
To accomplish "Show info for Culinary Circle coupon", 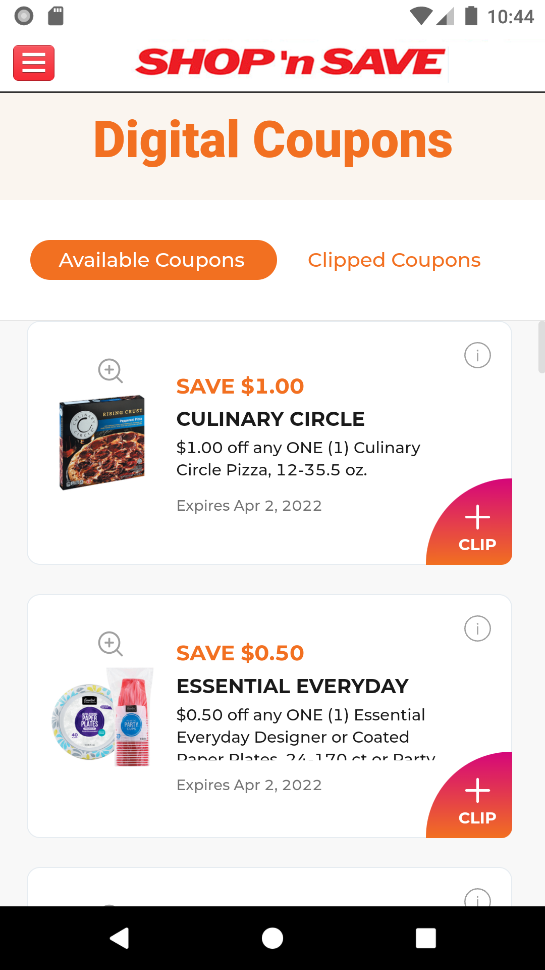I will click(477, 355).
